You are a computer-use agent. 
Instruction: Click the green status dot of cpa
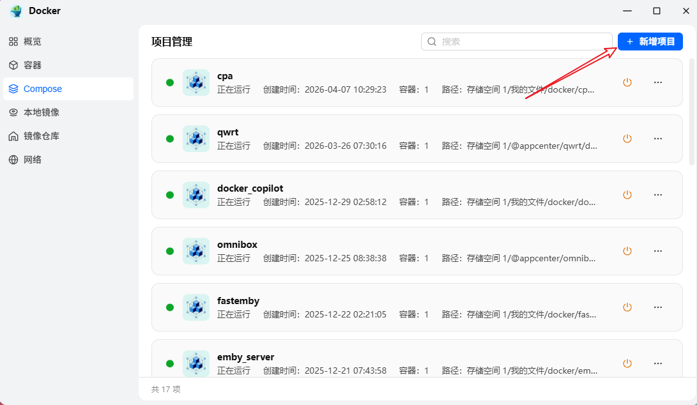(170, 82)
